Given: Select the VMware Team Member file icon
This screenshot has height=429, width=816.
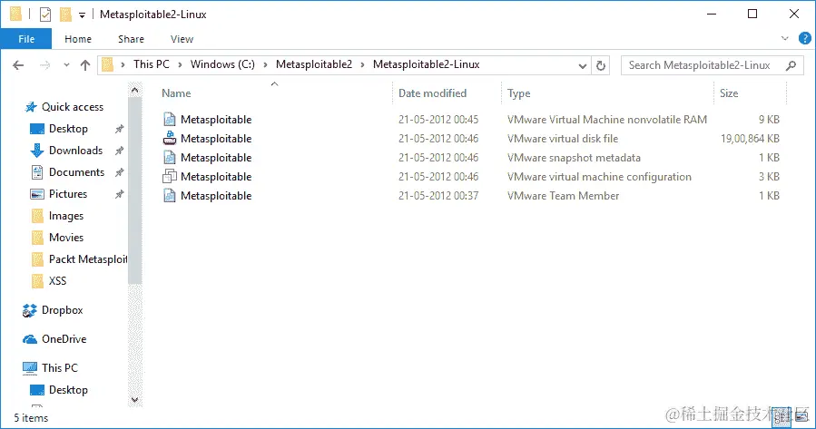Looking at the screenshot, I should tap(169, 196).
